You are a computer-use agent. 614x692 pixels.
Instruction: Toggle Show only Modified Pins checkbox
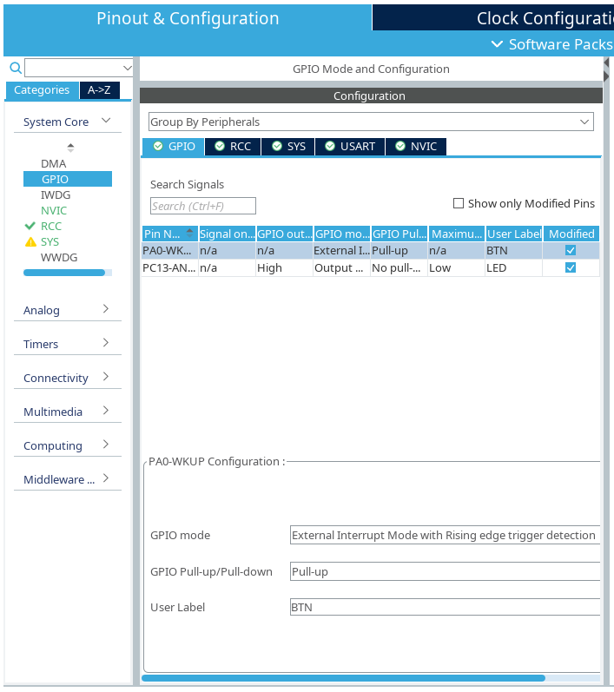pyautogui.click(x=459, y=203)
